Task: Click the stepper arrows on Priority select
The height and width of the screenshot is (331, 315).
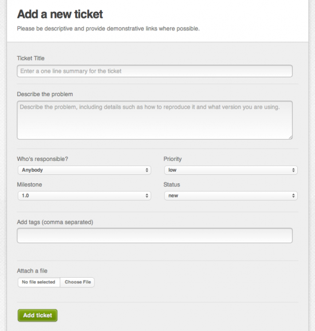Action: (x=293, y=170)
